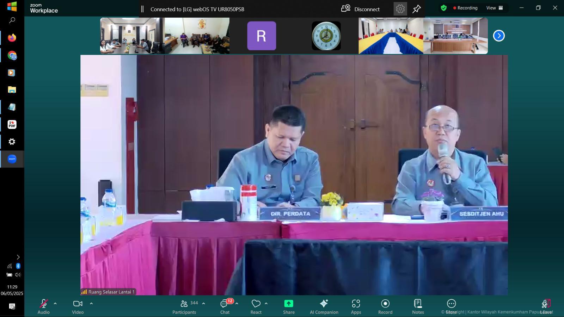Viewport: 564px width, 317px height.
Task: Open the Participants panel
Action: click(x=184, y=306)
